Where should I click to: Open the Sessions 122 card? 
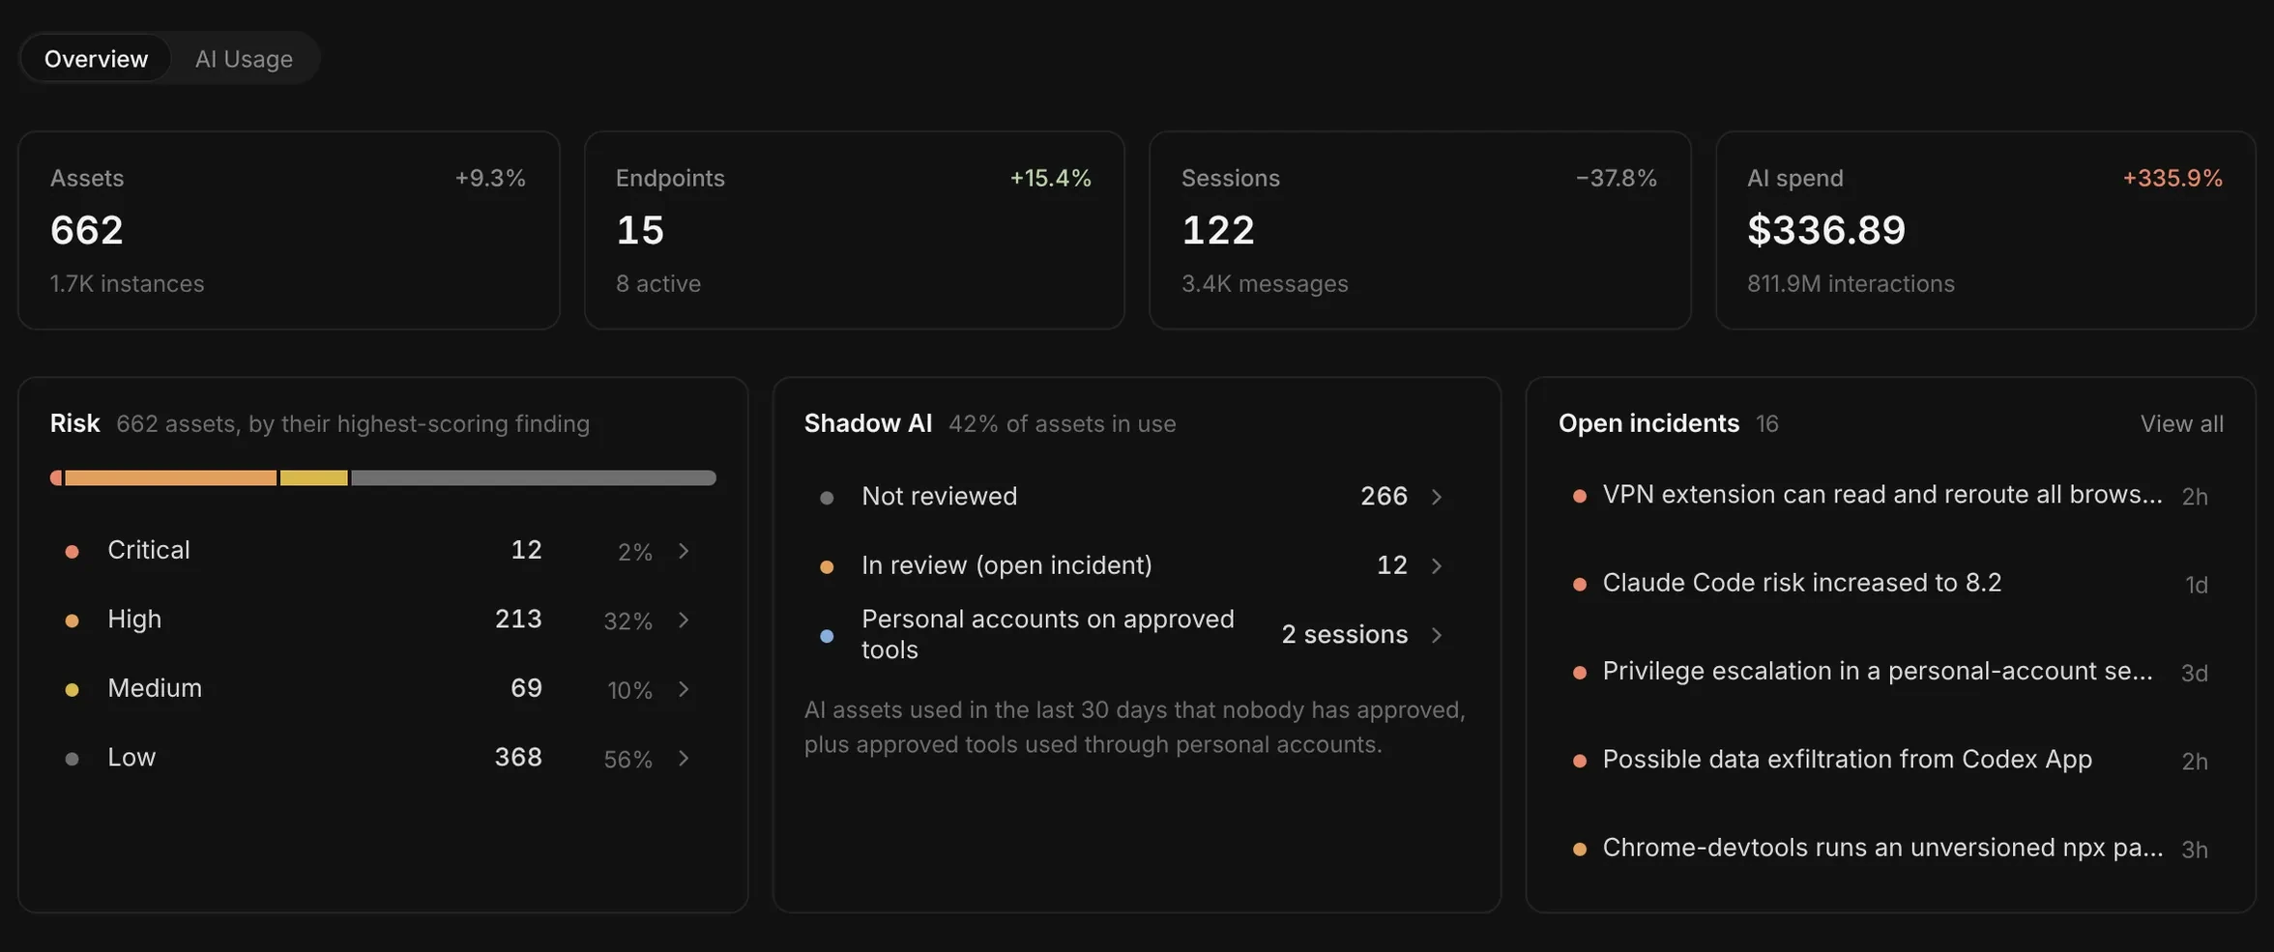click(1419, 230)
